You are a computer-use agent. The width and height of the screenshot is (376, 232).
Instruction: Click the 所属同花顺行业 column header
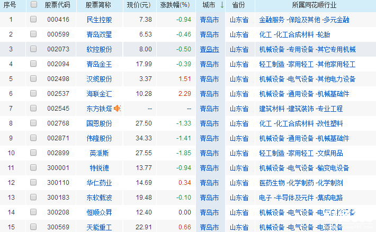click(x=314, y=5)
